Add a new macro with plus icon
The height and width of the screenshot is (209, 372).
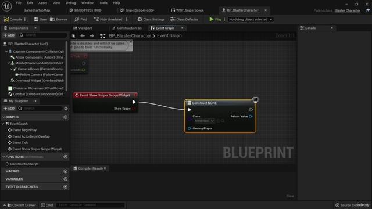tap(66, 171)
